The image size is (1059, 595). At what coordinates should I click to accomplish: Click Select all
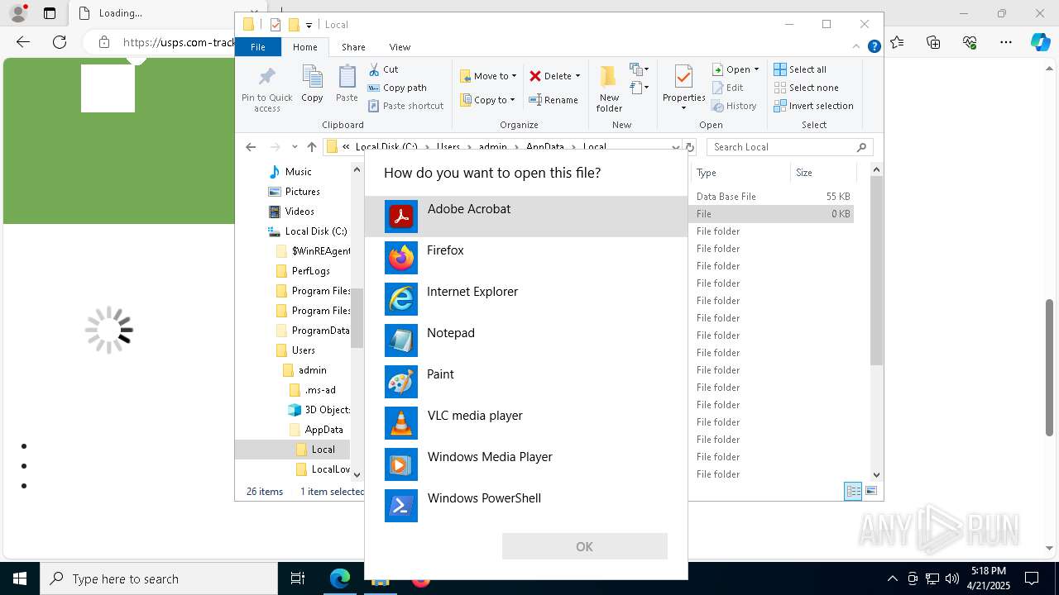800,69
